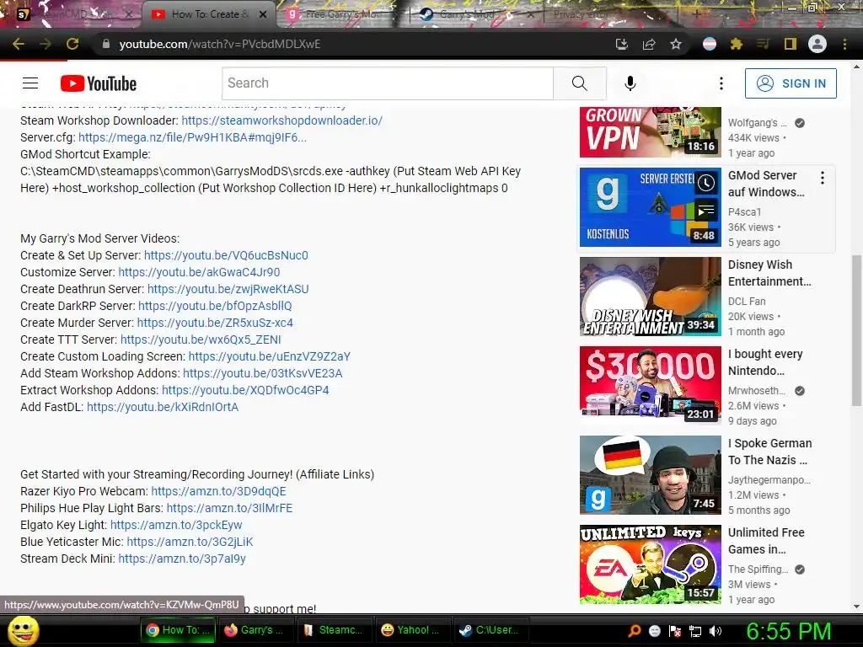Open Blue Yeticaster Mic Amazon link
This screenshot has height=647, width=863.
coord(190,542)
